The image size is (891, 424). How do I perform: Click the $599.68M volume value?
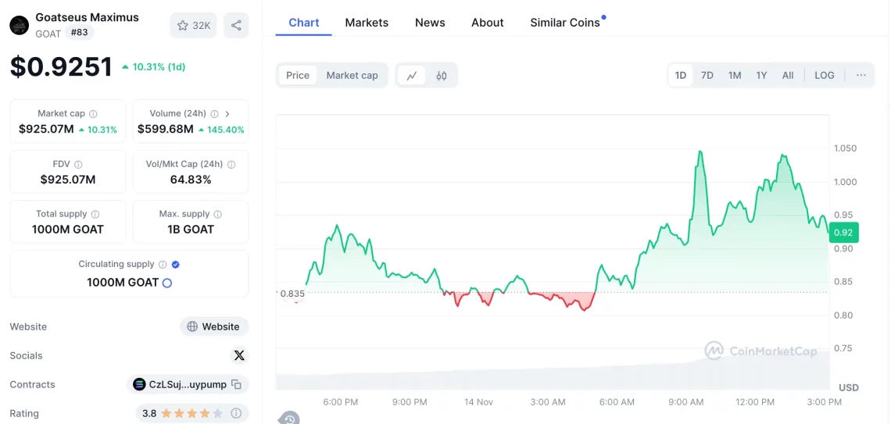click(x=166, y=130)
